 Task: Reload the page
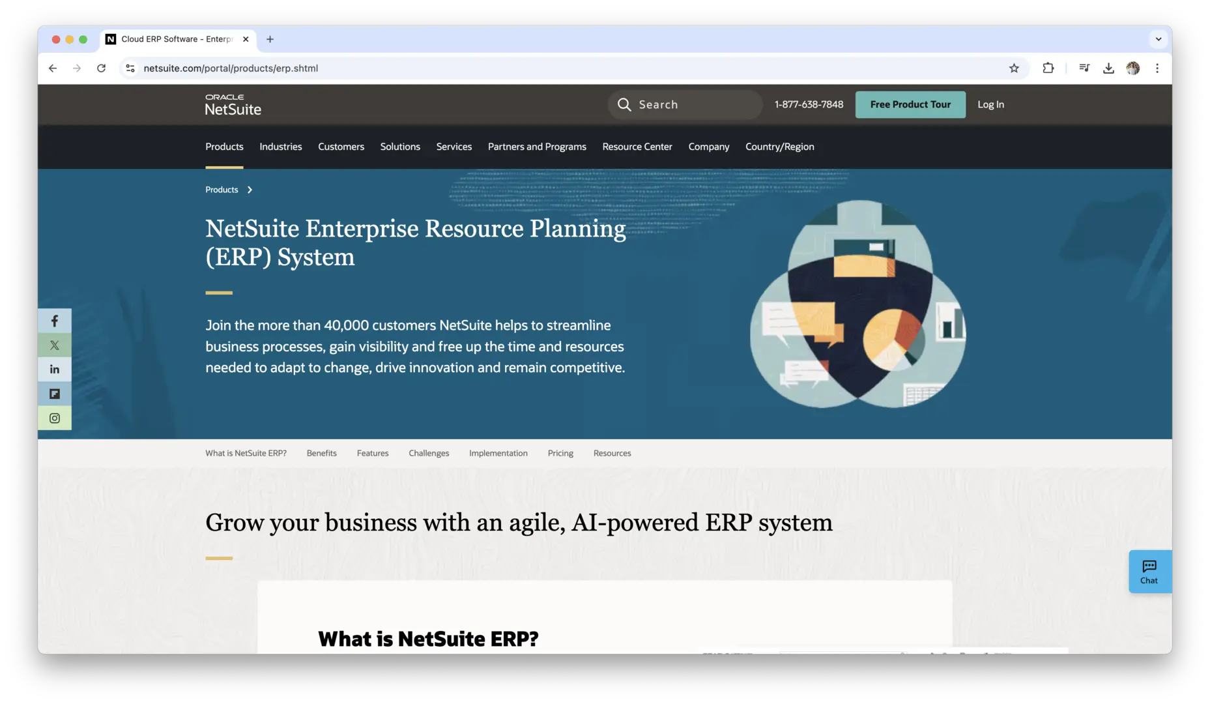[101, 68]
